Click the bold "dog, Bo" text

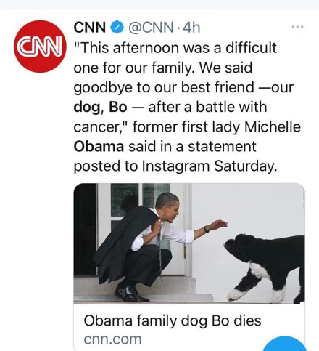[x=100, y=107]
